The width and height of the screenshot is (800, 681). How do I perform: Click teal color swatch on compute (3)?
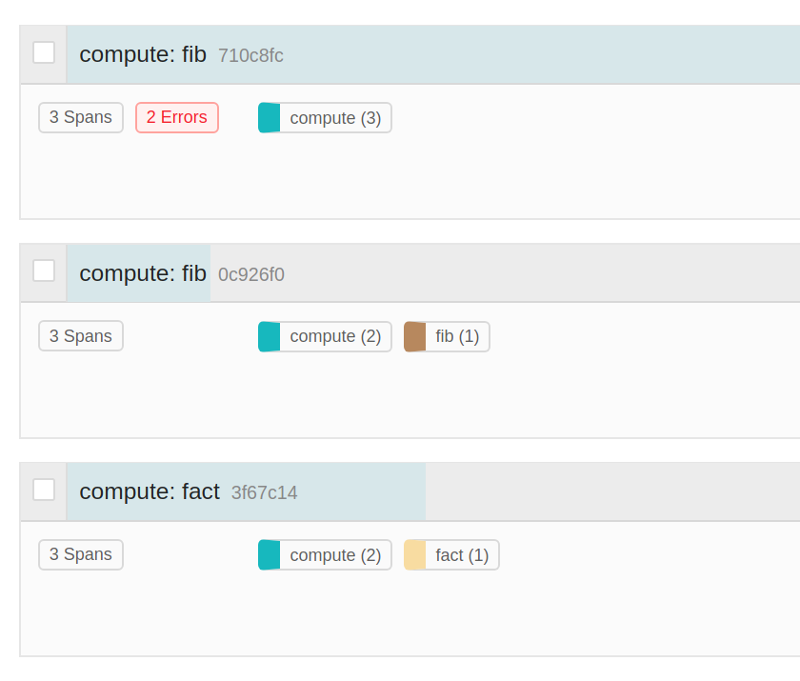pos(270,118)
